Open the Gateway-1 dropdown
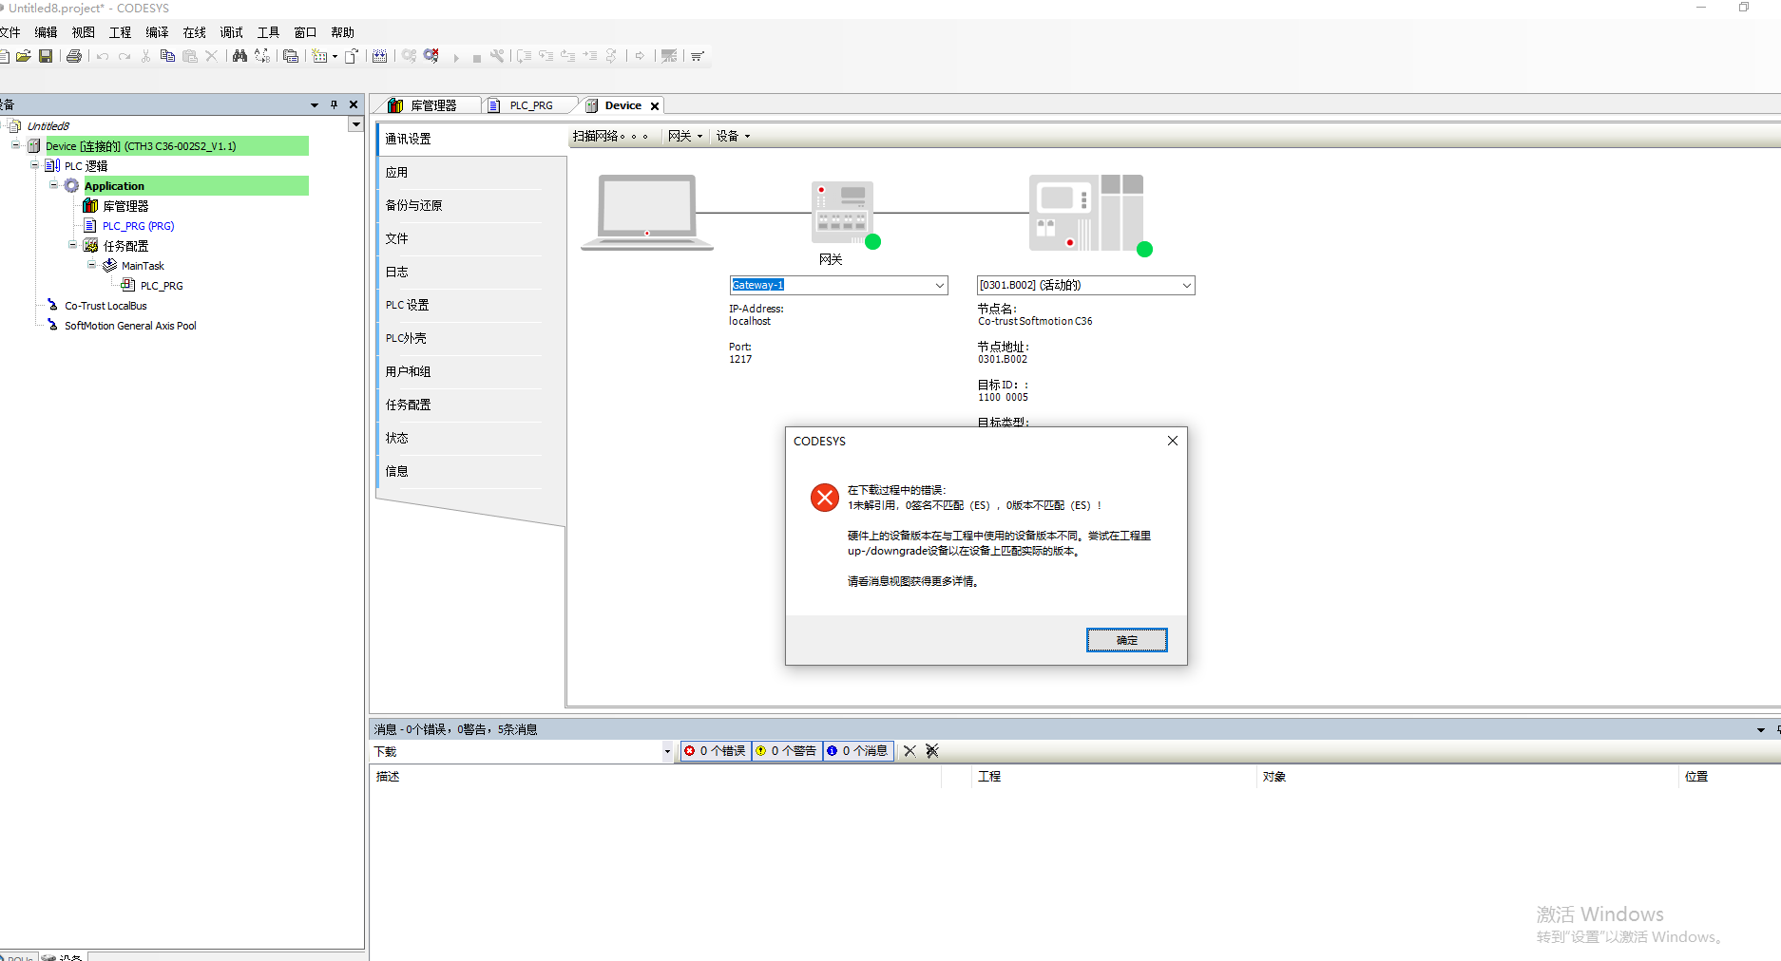The image size is (1781, 961). (939, 285)
